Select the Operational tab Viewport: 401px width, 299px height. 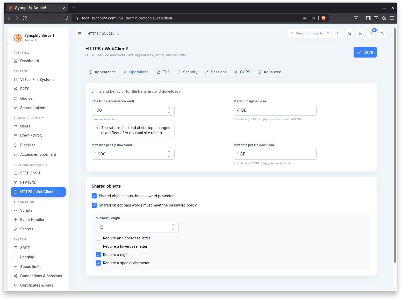(136, 72)
